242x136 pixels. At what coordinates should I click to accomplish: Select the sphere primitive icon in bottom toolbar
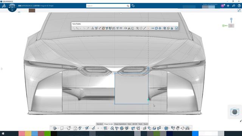(69, 128)
